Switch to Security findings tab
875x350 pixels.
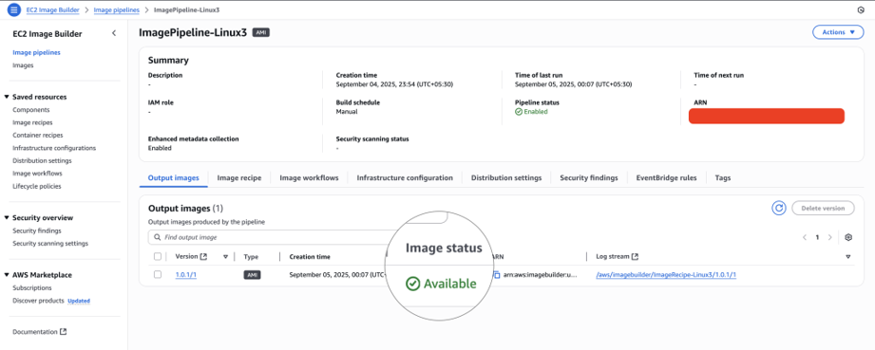coord(589,177)
